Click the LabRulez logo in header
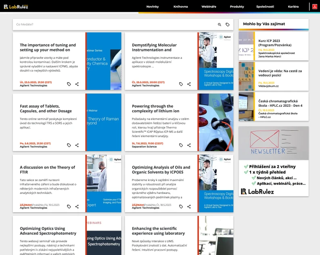 (16, 6)
